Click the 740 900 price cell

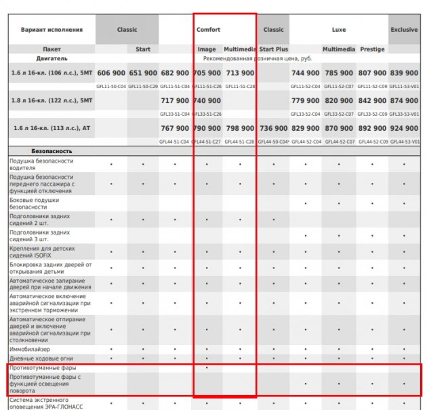click(207, 100)
